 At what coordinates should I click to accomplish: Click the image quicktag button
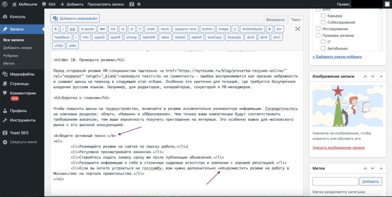(223, 29)
